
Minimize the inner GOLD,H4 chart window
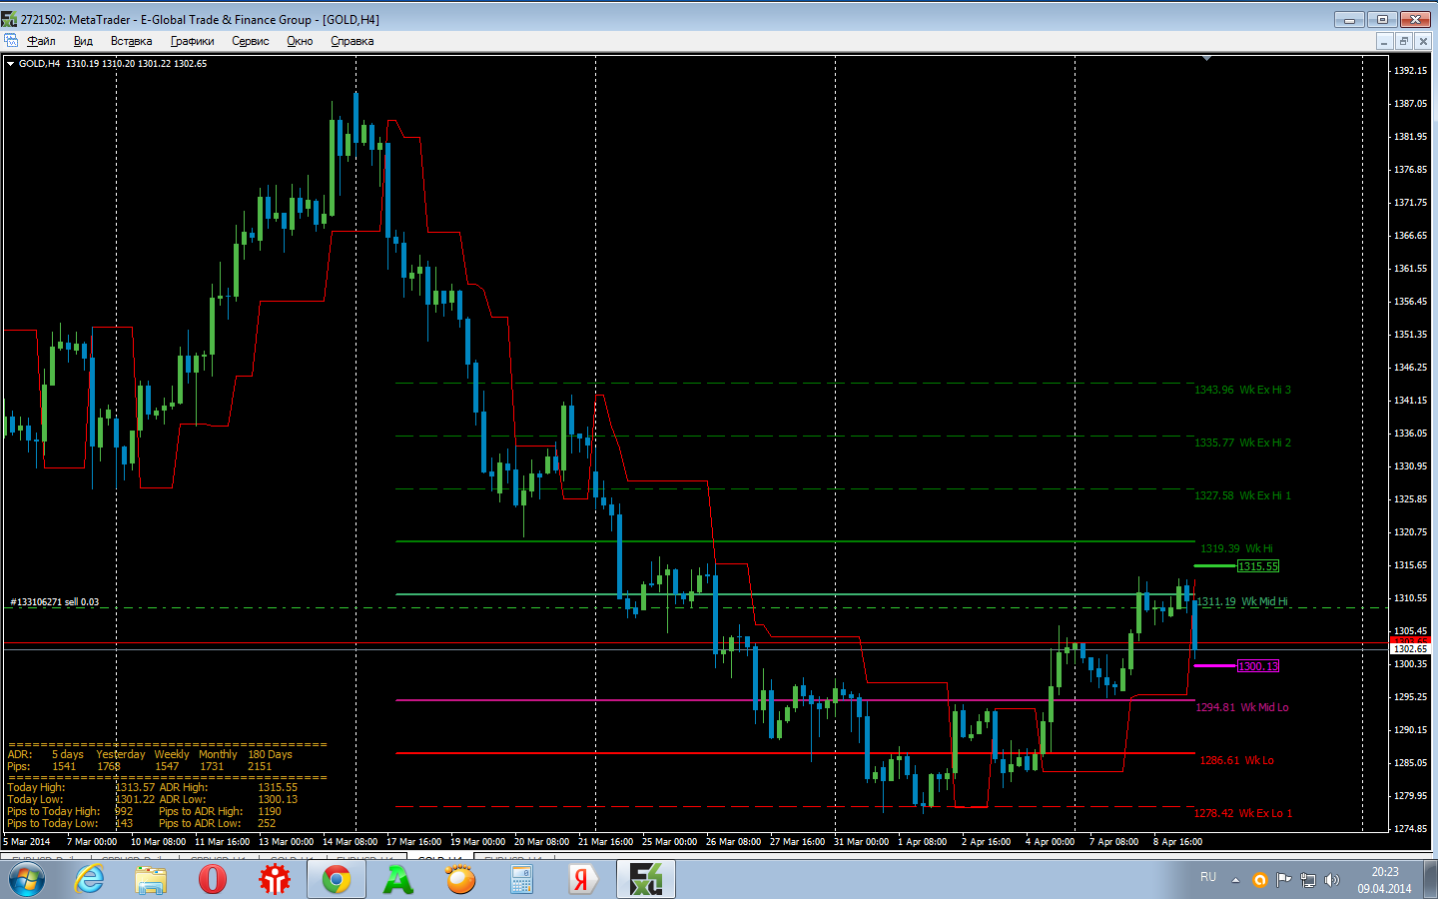point(1384,41)
